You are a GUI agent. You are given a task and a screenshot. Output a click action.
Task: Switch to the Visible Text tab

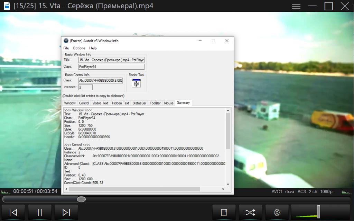point(100,103)
